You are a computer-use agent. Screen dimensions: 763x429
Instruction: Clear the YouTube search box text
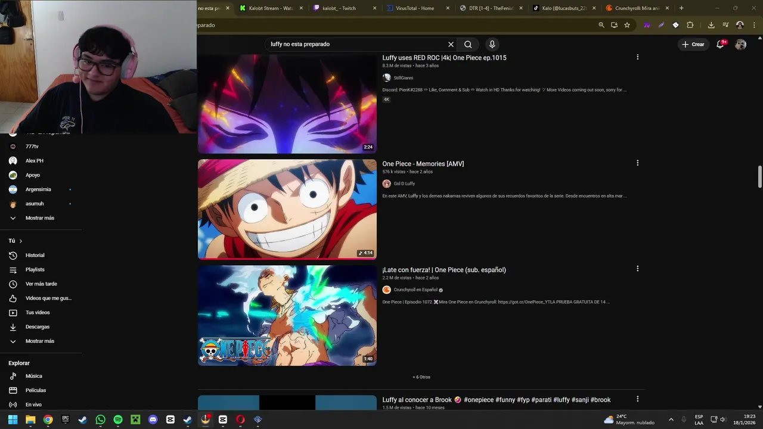pos(451,44)
